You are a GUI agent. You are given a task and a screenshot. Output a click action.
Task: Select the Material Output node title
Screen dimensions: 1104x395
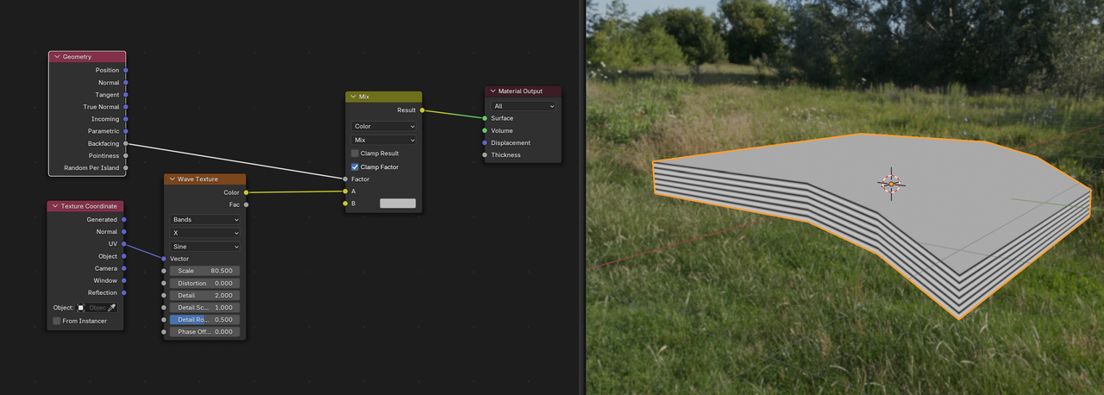tap(520, 91)
